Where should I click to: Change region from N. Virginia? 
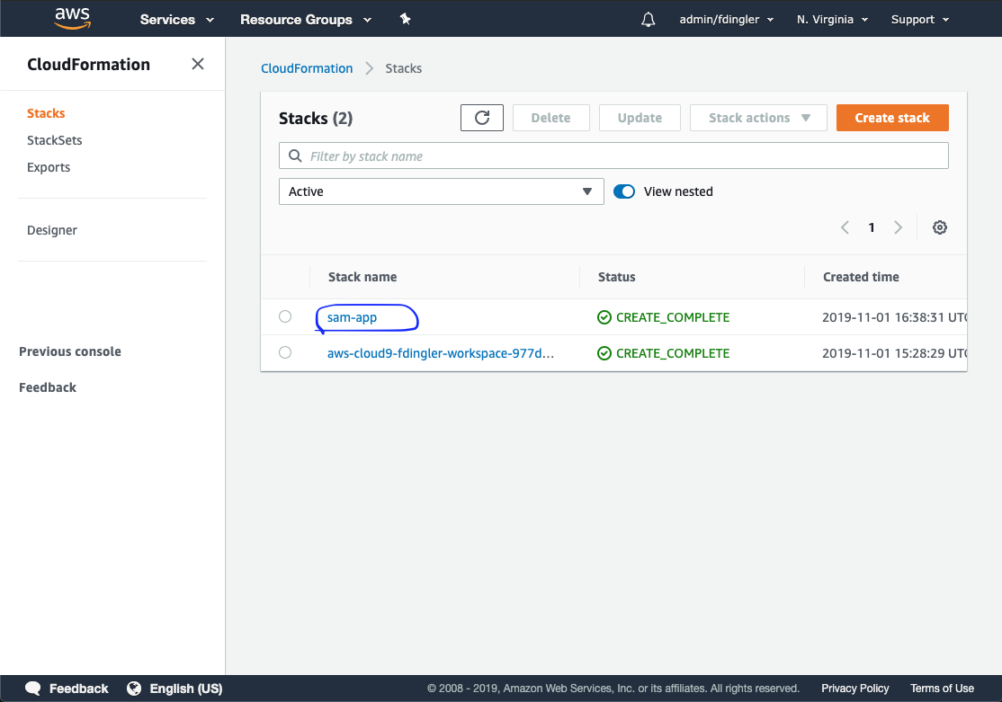[x=832, y=20]
